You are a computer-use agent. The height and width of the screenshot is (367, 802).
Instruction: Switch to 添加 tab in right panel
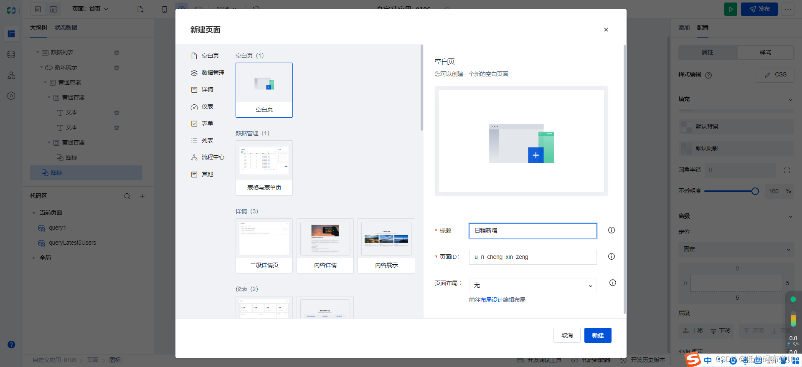click(x=684, y=28)
